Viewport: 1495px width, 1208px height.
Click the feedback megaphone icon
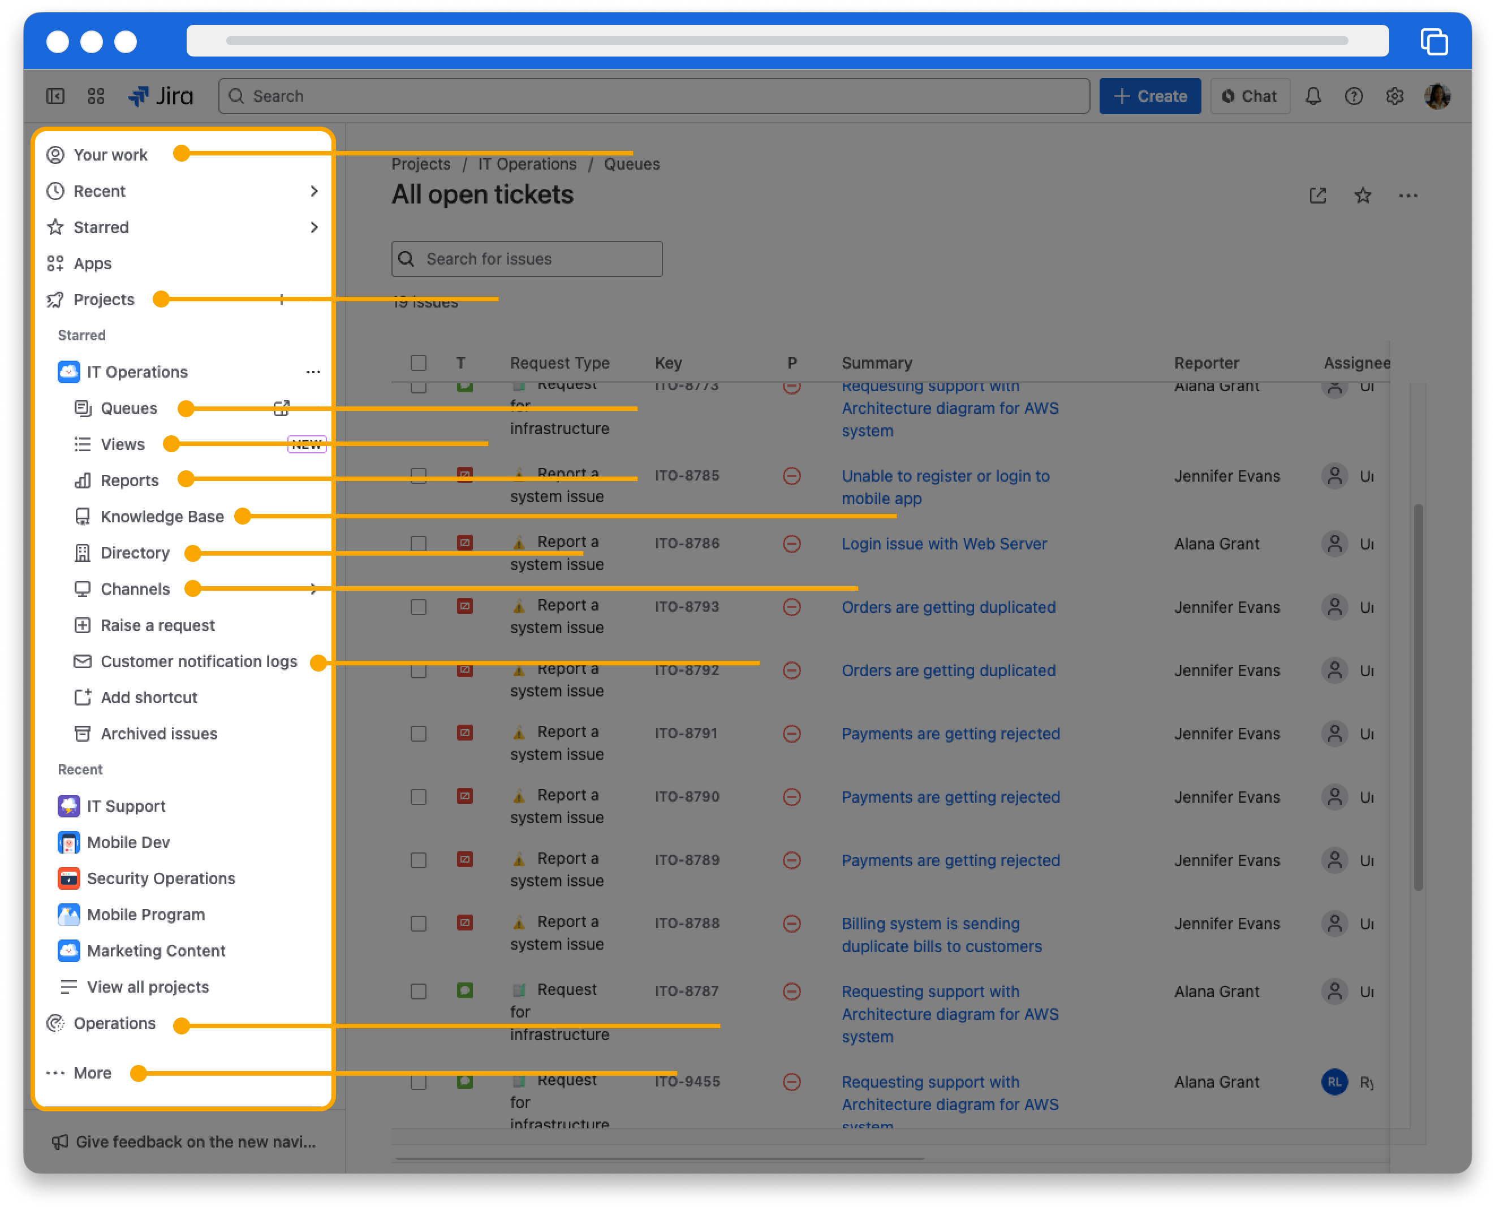coord(60,1142)
